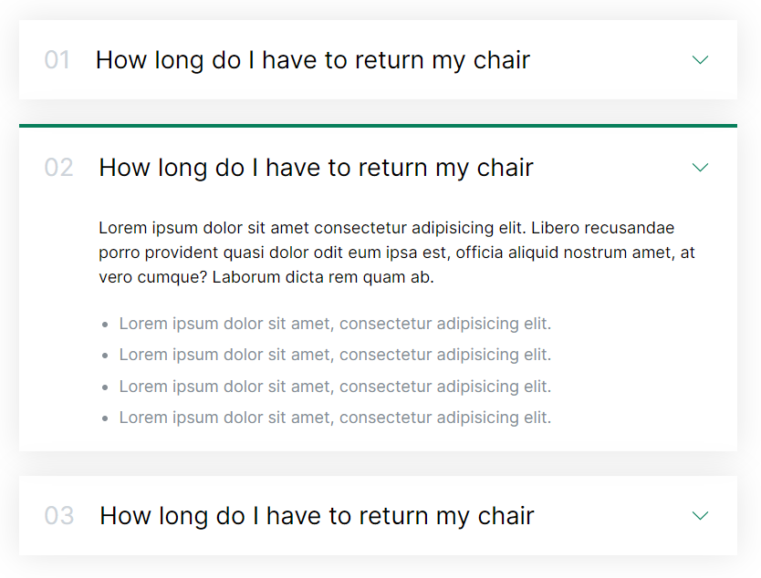Click the "02" number label
Image resolution: width=761 pixels, height=578 pixels.
tap(58, 168)
